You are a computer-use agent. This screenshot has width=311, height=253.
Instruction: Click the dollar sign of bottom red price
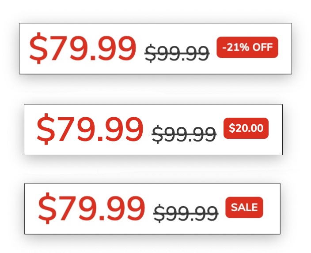coord(47,209)
